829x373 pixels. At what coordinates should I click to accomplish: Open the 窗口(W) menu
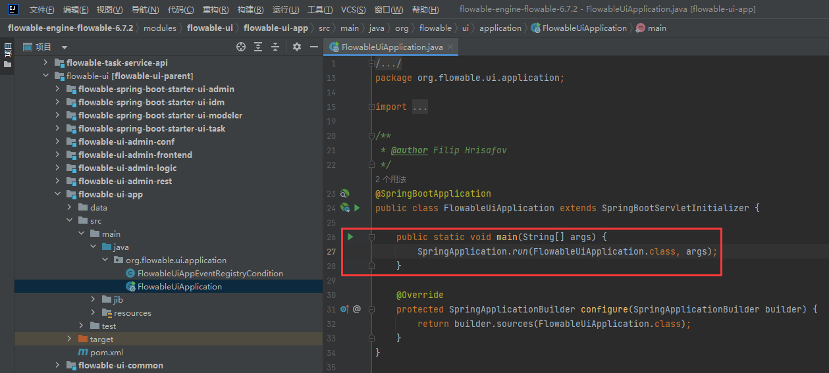coord(388,10)
